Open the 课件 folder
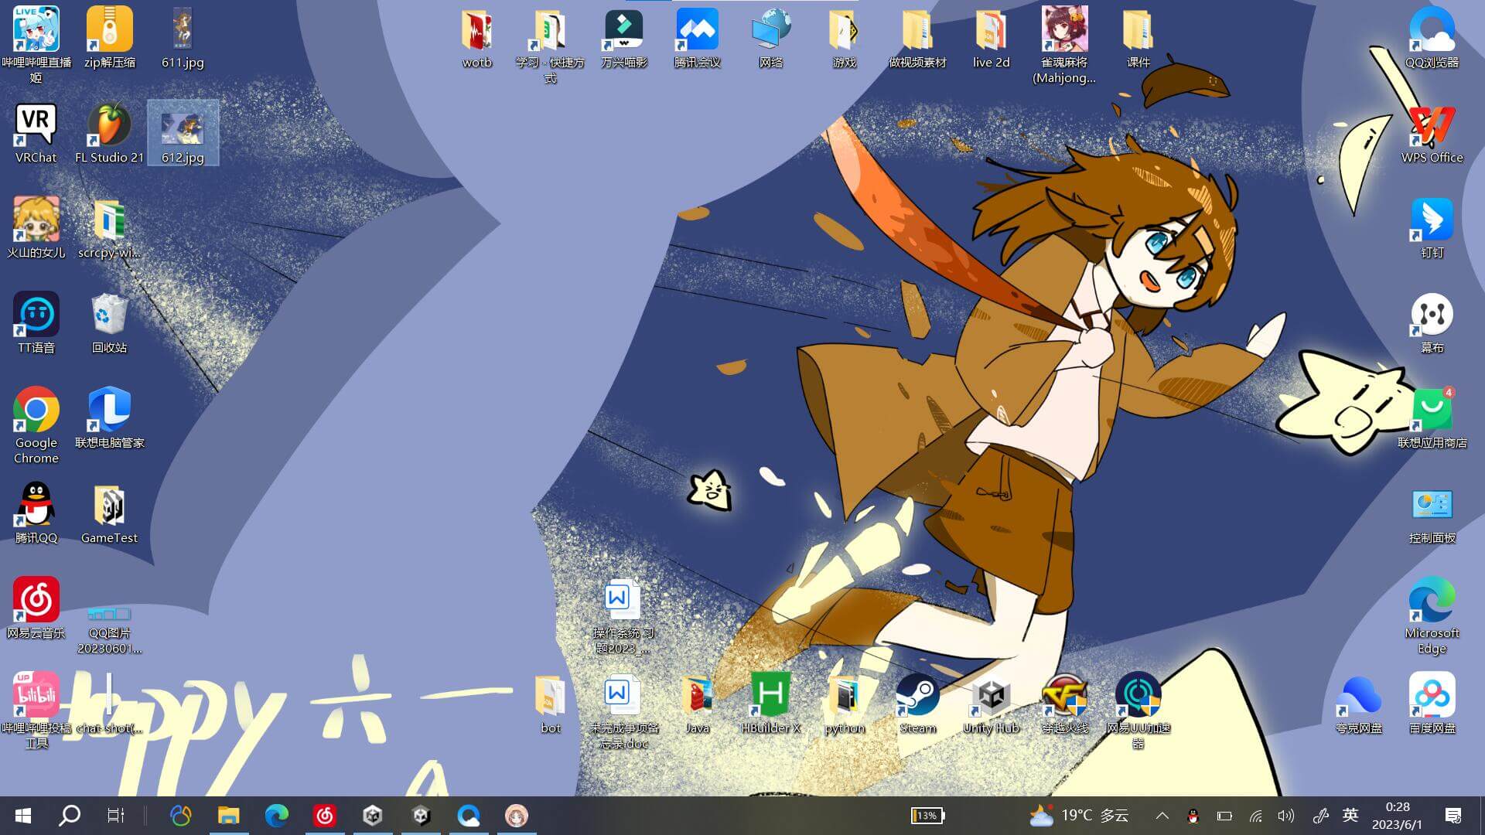This screenshot has width=1485, height=835. [1138, 39]
